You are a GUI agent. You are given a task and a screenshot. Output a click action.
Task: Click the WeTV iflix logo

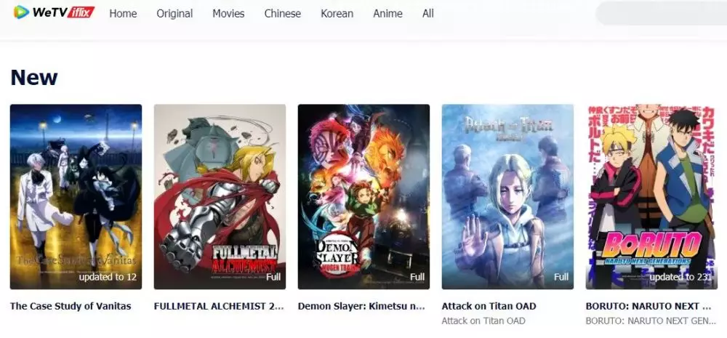tap(55, 12)
